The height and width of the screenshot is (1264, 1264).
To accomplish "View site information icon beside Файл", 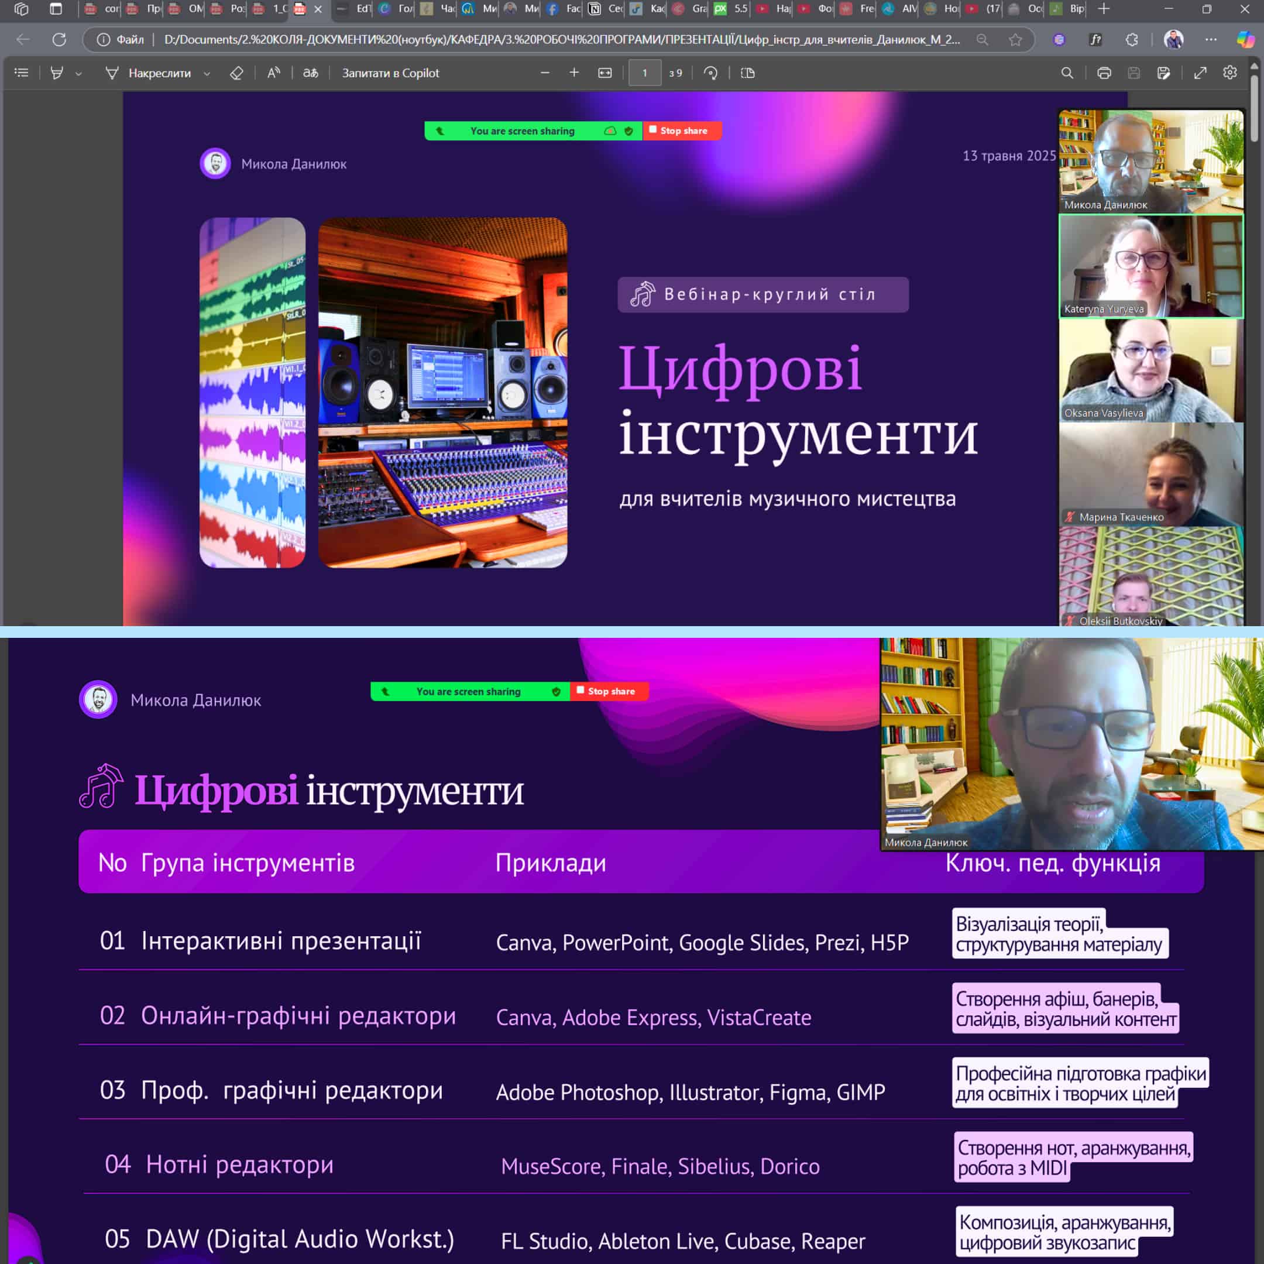I will pyautogui.click(x=104, y=39).
